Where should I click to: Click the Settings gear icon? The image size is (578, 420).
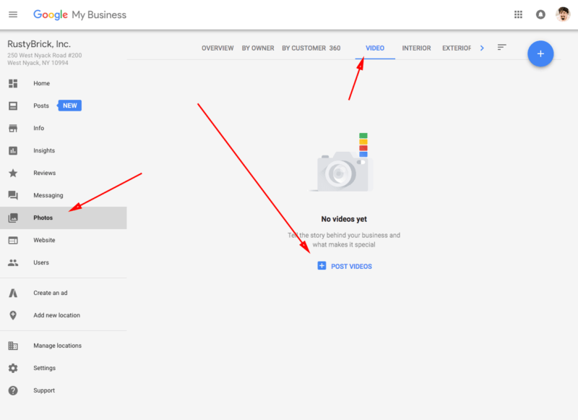click(x=13, y=368)
